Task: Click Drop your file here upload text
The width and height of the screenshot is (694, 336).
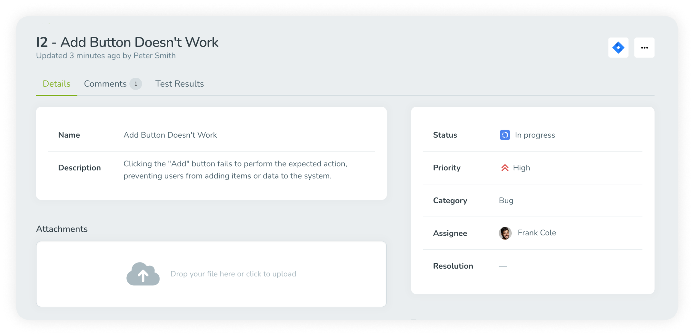Action: pos(233,274)
